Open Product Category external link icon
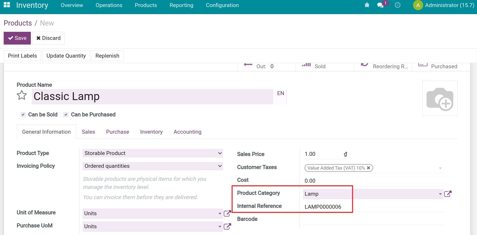This screenshot has width=477, height=235. (x=448, y=194)
